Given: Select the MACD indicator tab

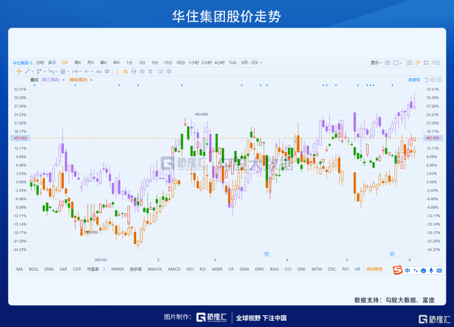Looking at the screenshot, I should (x=174, y=269).
